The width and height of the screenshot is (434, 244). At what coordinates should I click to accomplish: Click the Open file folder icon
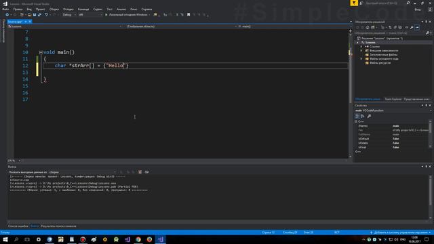[29, 15]
